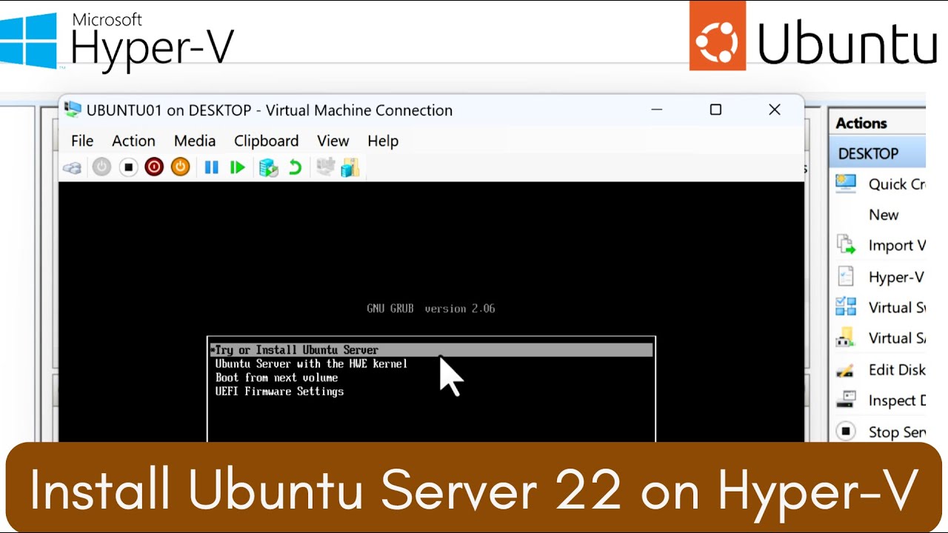948x533 pixels.
Task: Pause the virtual machine
Action: tap(211, 167)
